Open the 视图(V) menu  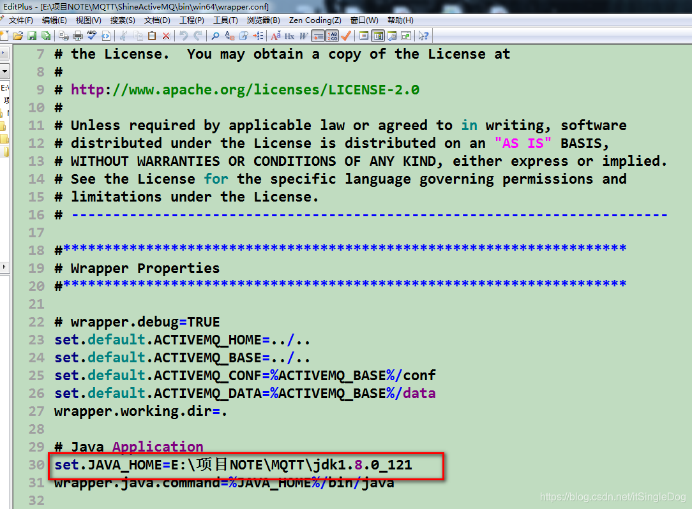(x=88, y=20)
